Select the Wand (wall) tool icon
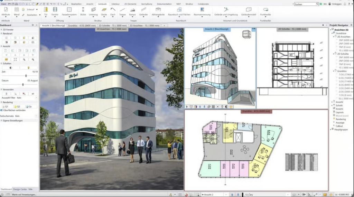The height and width of the screenshot is (197, 354). 17,10
